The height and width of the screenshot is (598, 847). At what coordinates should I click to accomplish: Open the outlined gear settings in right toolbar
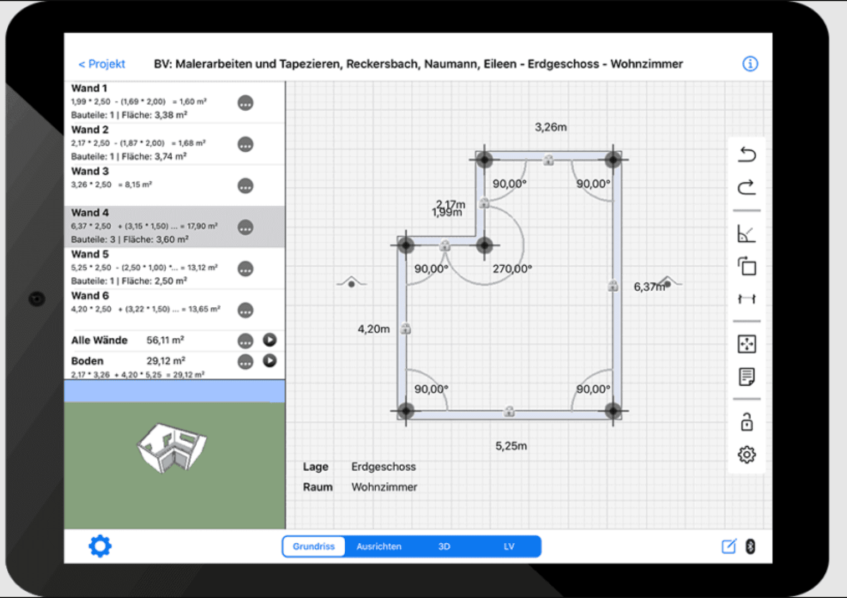click(747, 455)
